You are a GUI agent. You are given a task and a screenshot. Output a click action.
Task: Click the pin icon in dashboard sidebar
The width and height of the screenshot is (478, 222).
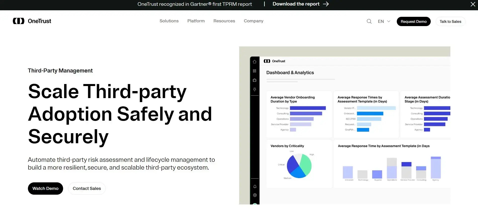[254, 90]
